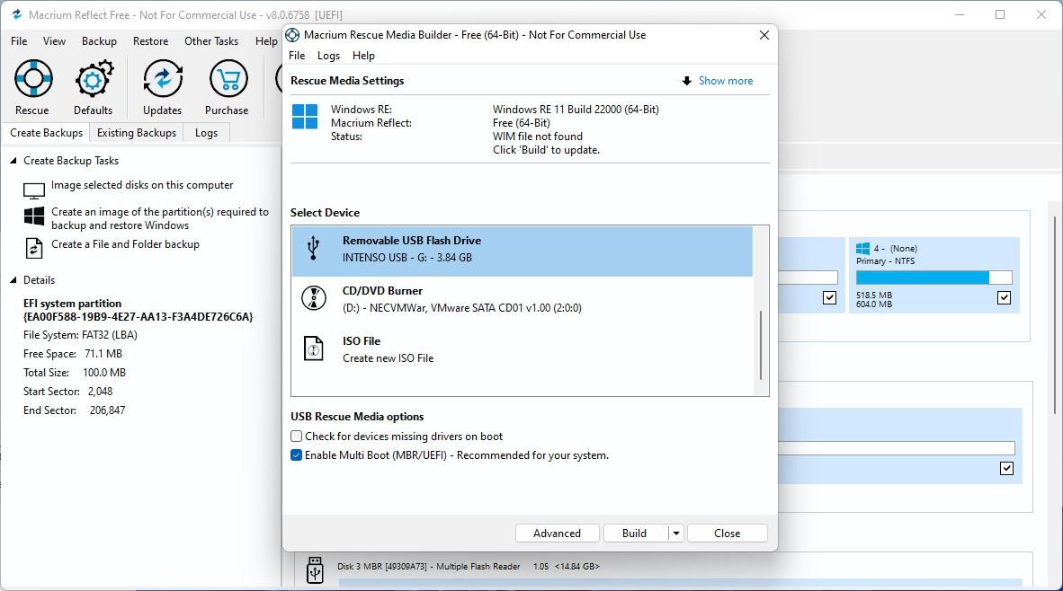Open the Rescue toolbar icon
The width and height of the screenshot is (1063, 591).
[32, 79]
